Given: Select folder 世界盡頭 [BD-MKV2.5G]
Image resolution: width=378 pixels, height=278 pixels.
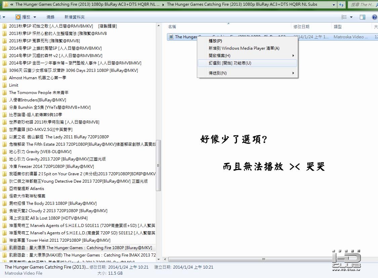Looking at the screenshot, I should point(37,130).
